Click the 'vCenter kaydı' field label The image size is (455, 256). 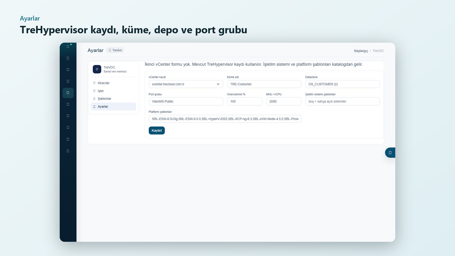tap(157, 77)
